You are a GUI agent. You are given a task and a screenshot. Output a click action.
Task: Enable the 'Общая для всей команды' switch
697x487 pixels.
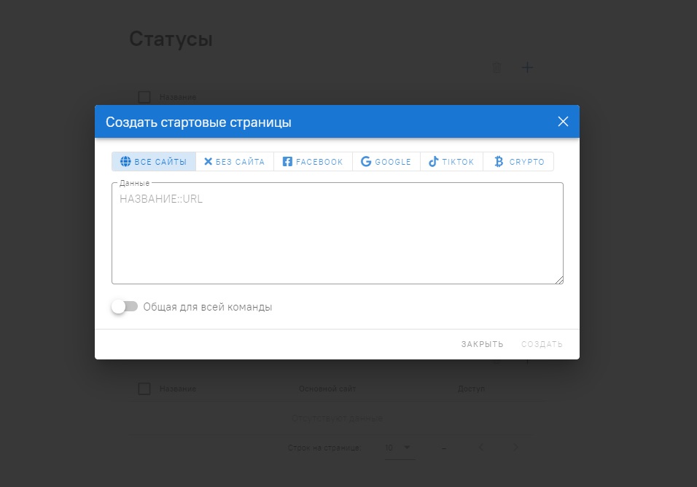click(x=124, y=307)
